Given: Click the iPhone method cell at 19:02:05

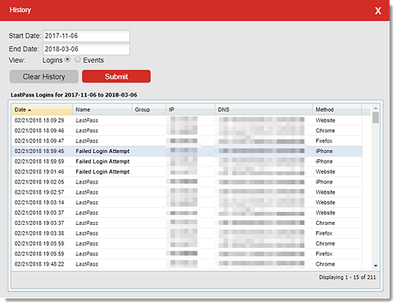Looking at the screenshot, I should [x=324, y=182].
